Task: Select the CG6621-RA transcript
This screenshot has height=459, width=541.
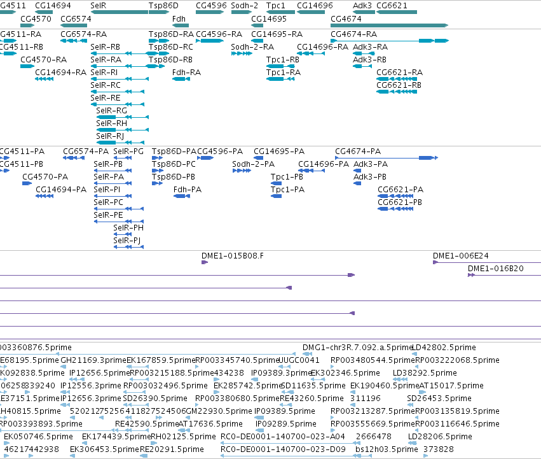Action: tap(397, 79)
